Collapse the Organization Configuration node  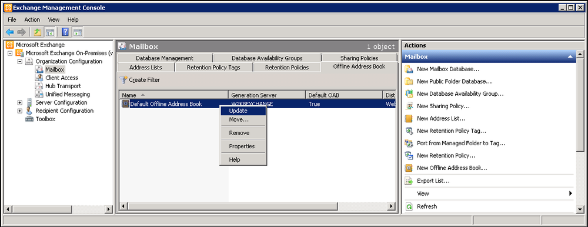19,62
